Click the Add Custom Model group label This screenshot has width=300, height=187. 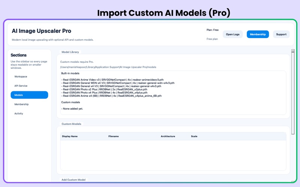[73, 180]
